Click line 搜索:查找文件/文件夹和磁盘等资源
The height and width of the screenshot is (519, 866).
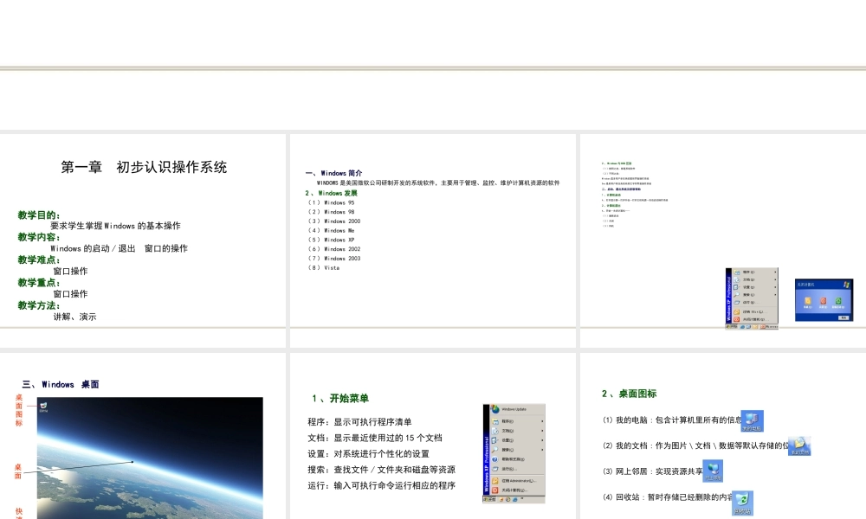point(382,470)
